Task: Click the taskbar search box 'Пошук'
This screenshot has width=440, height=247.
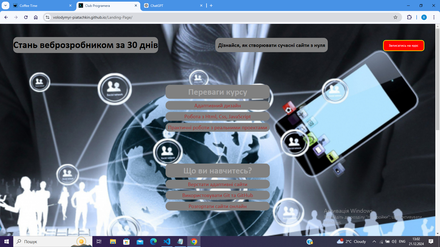Action: click(53, 242)
